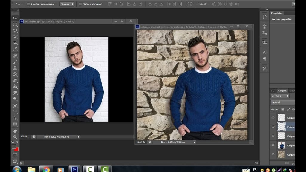Activate the Hand tool
Image resolution: width=306 pixels, height=172 pixels.
coord(15,131)
